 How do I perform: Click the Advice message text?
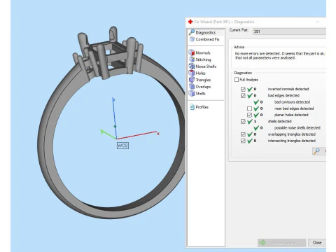click(x=279, y=55)
